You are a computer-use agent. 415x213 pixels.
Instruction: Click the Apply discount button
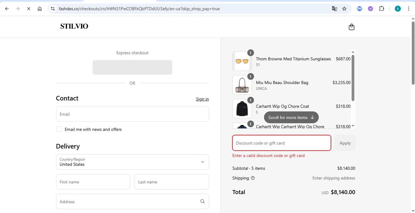[345, 143]
